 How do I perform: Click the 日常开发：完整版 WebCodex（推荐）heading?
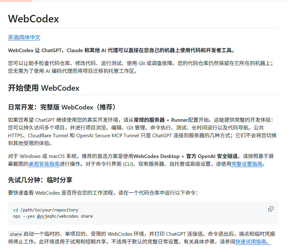click(x=62, y=107)
